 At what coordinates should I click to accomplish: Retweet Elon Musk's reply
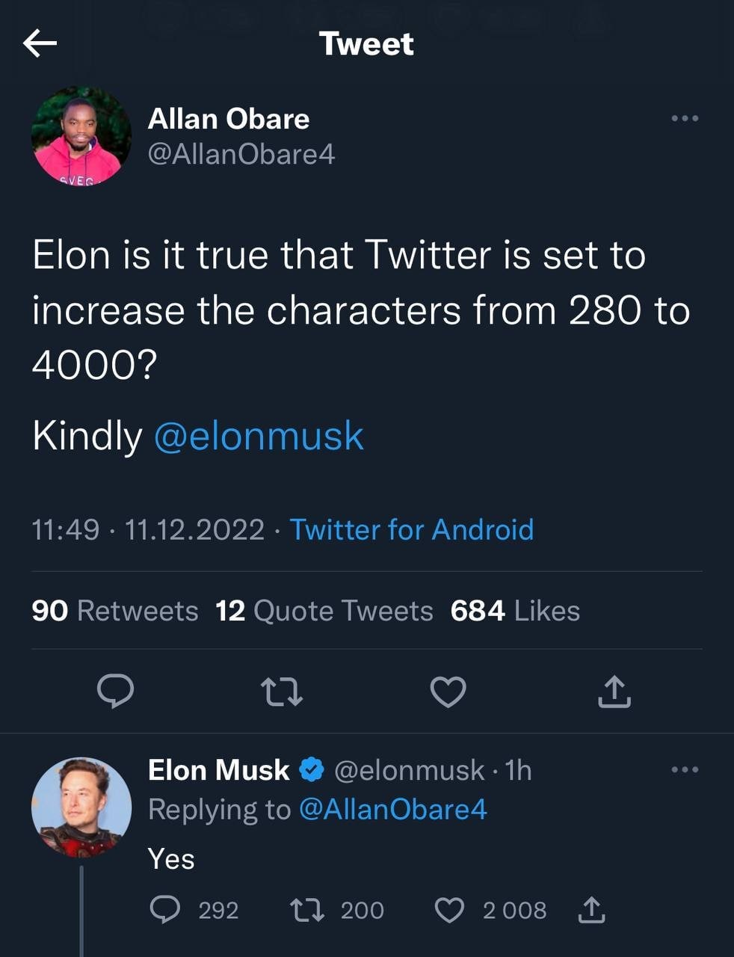pos(306,910)
